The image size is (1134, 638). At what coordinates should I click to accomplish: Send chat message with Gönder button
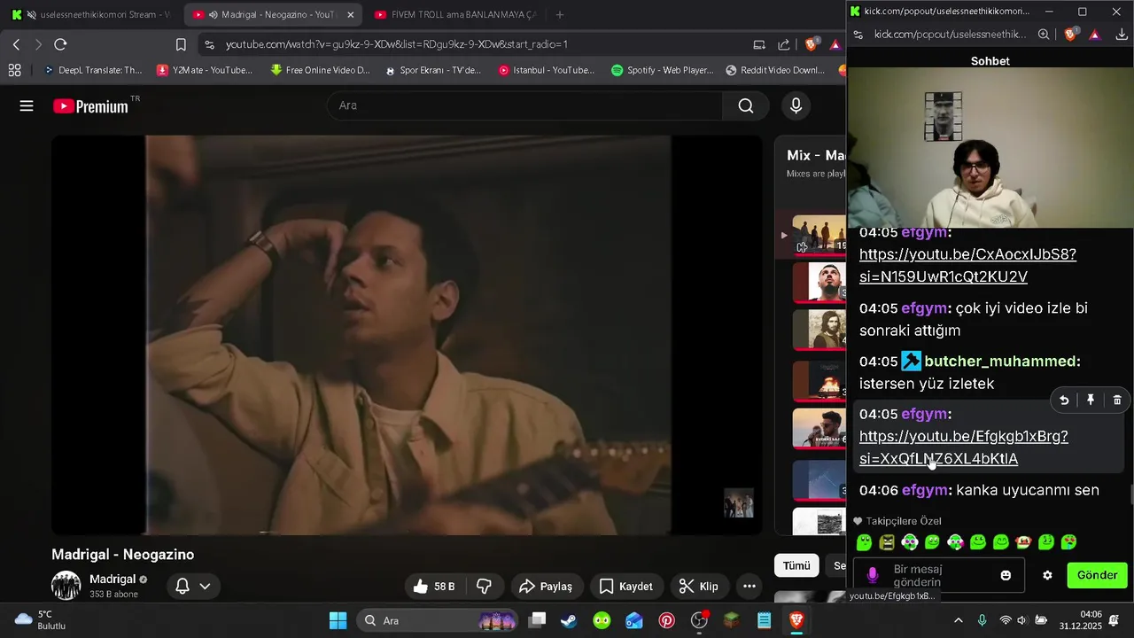click(x=1097, y=575)
